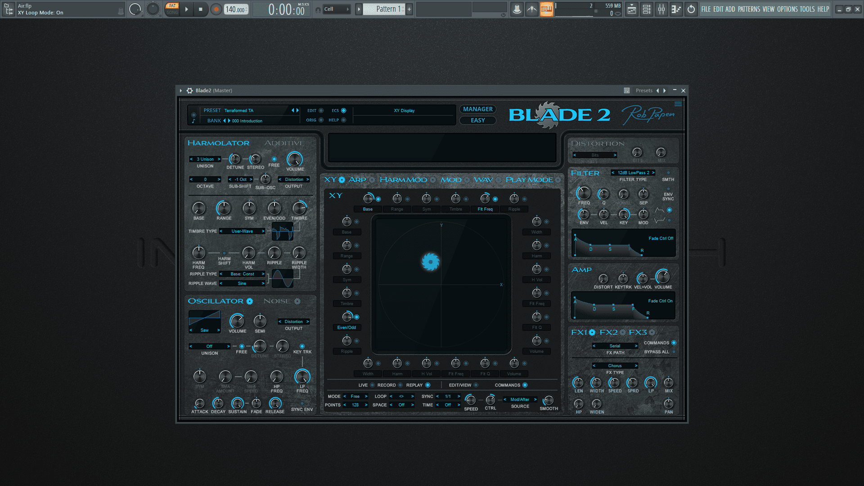Enable the LIVE mode radio button
Viewport: 864px width, 486px height.
(372, 385)
